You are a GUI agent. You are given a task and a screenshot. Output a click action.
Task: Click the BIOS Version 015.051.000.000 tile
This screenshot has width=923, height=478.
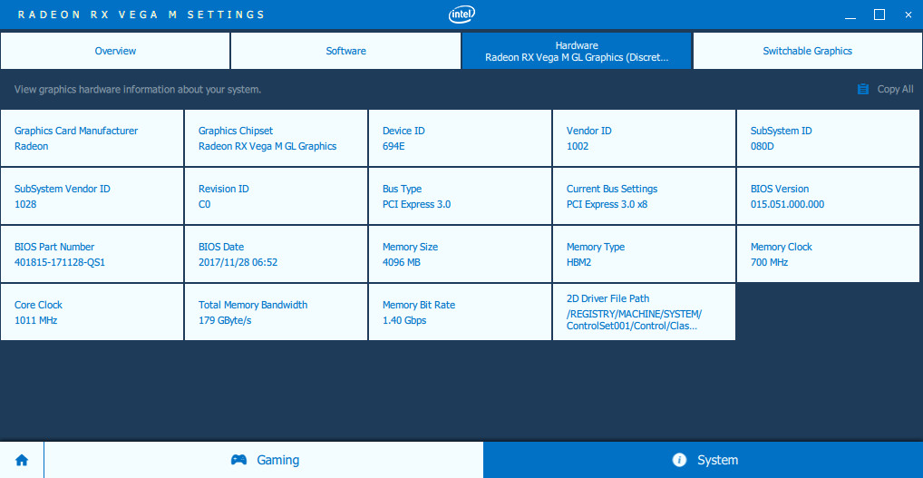coord(828,196)
